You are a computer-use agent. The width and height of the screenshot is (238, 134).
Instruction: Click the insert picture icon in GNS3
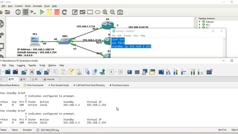tap(83, 12)
